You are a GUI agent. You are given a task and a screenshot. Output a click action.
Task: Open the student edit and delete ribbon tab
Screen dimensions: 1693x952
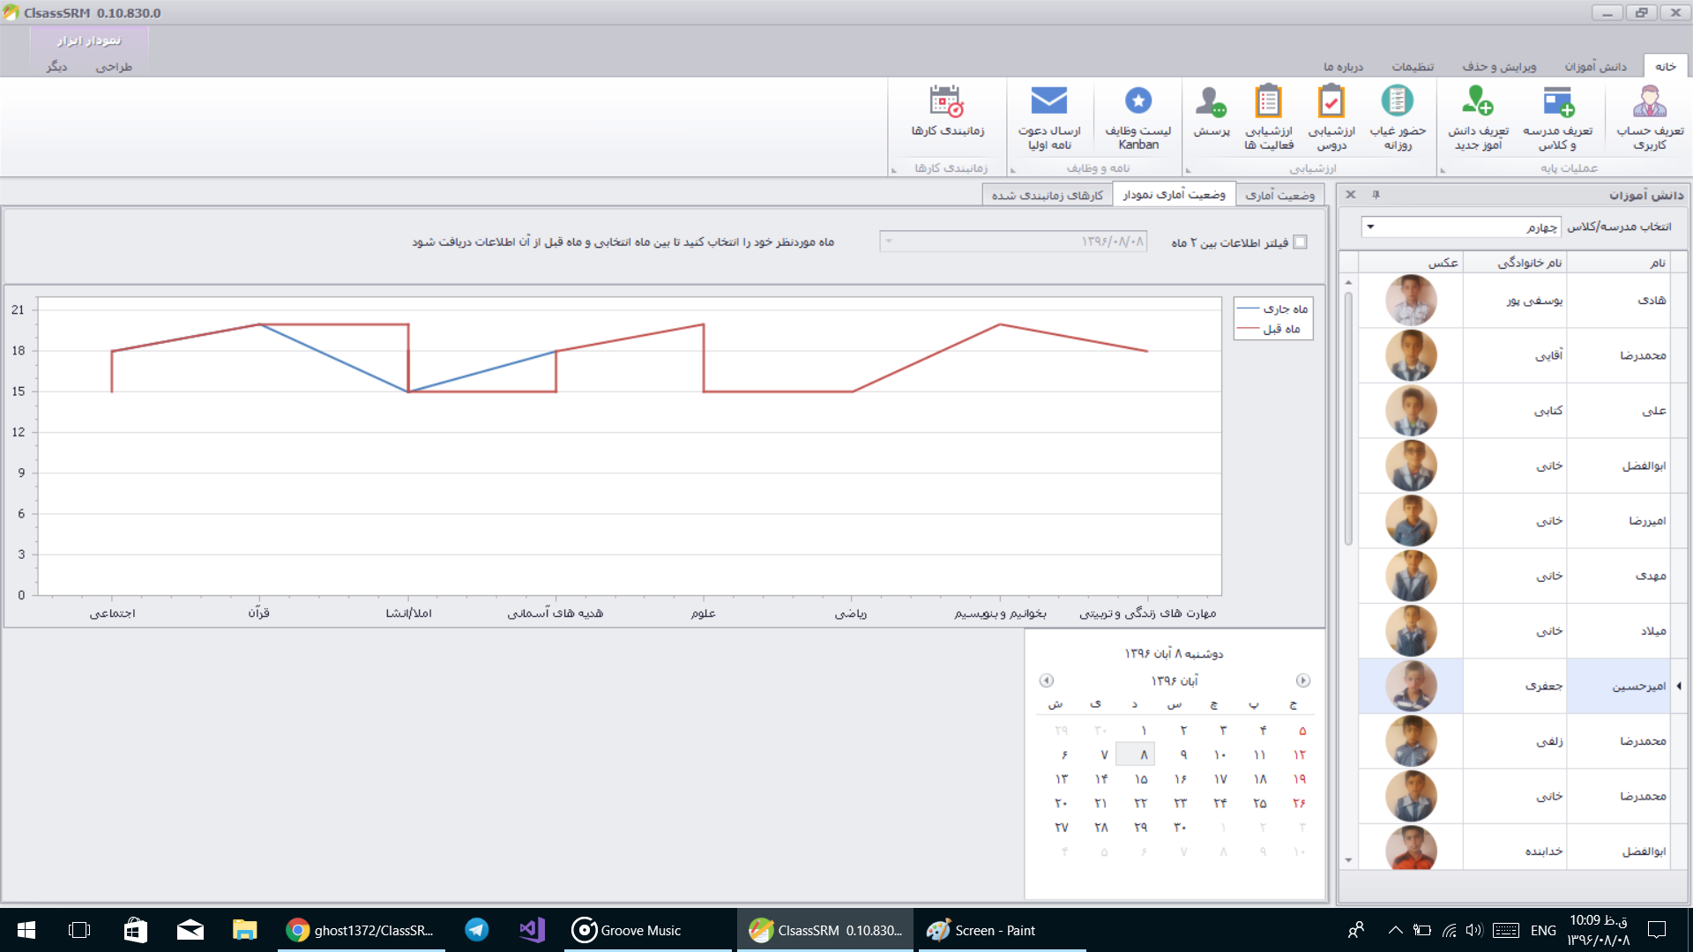point(1498,67)
